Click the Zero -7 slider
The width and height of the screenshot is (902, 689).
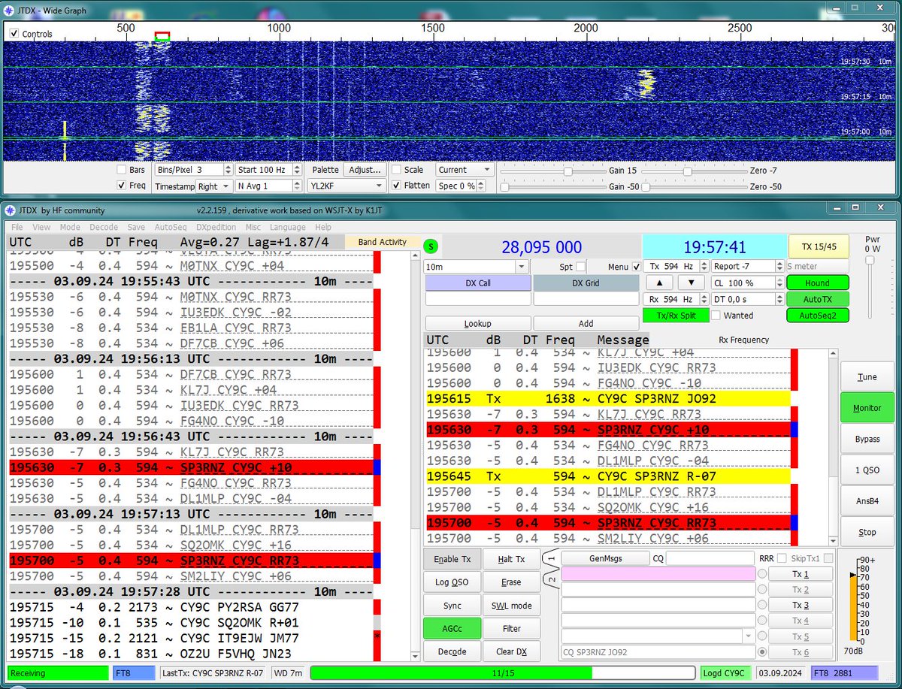(687, 171)
